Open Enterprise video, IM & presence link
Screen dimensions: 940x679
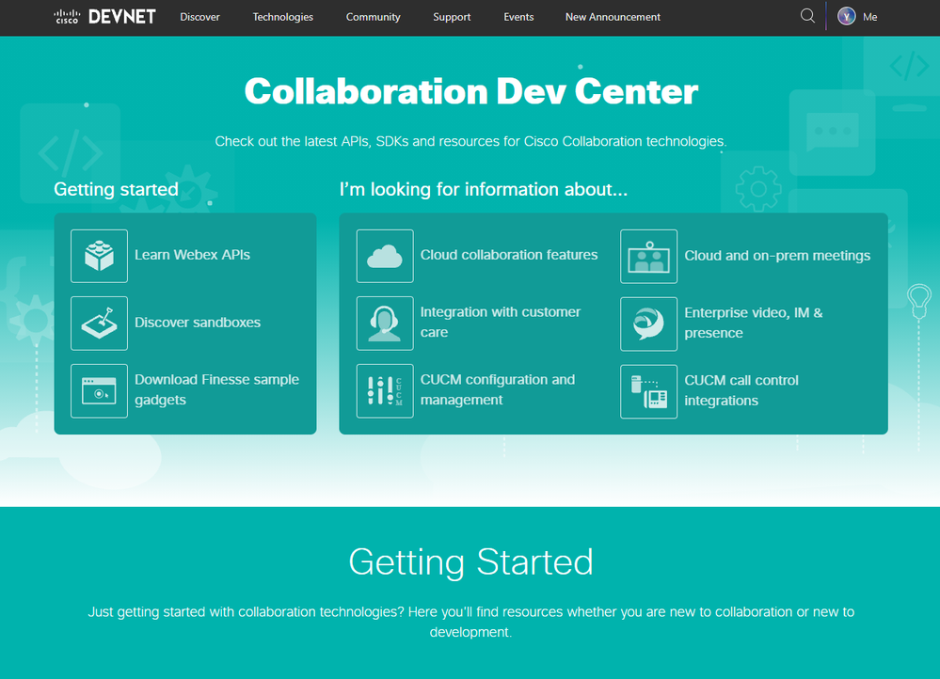754,323
